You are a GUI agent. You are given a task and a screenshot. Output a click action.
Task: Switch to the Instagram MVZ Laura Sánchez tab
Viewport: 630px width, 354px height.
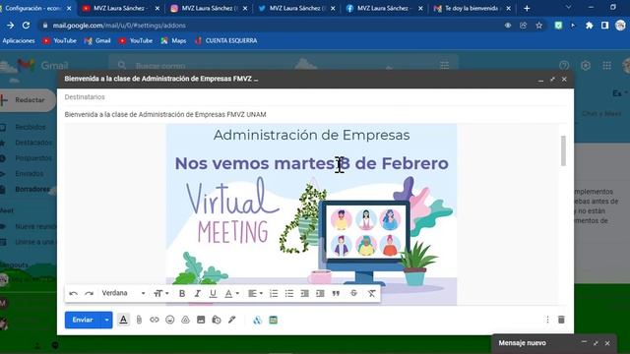click(x=209, y=8)
